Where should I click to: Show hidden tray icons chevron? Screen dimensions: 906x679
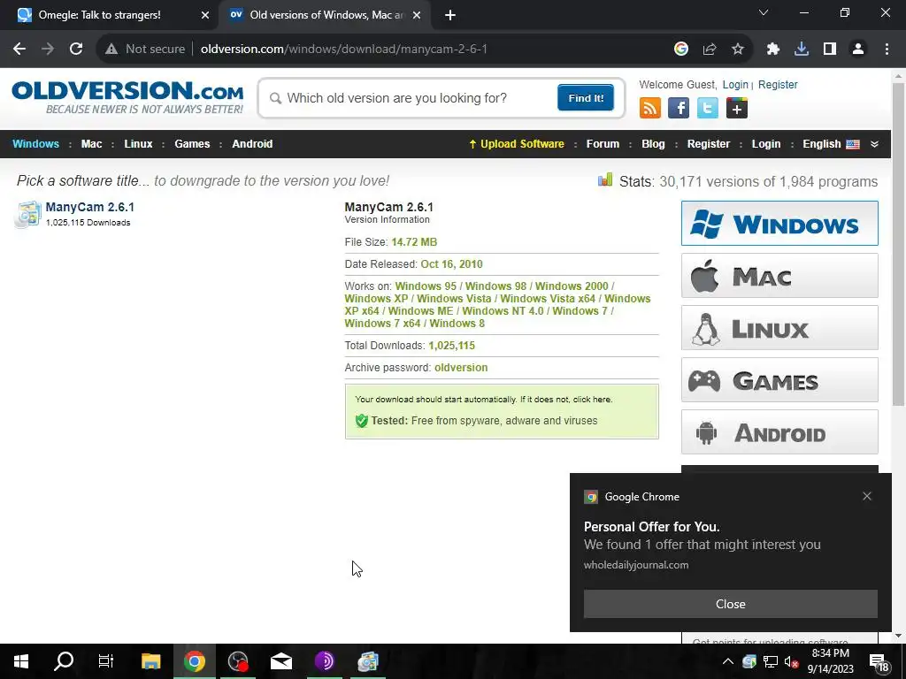coord(728,661)
